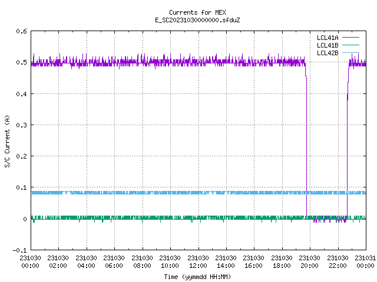
Task: Click the chart title 'Currents for MEX'
Action: point(197,12)
